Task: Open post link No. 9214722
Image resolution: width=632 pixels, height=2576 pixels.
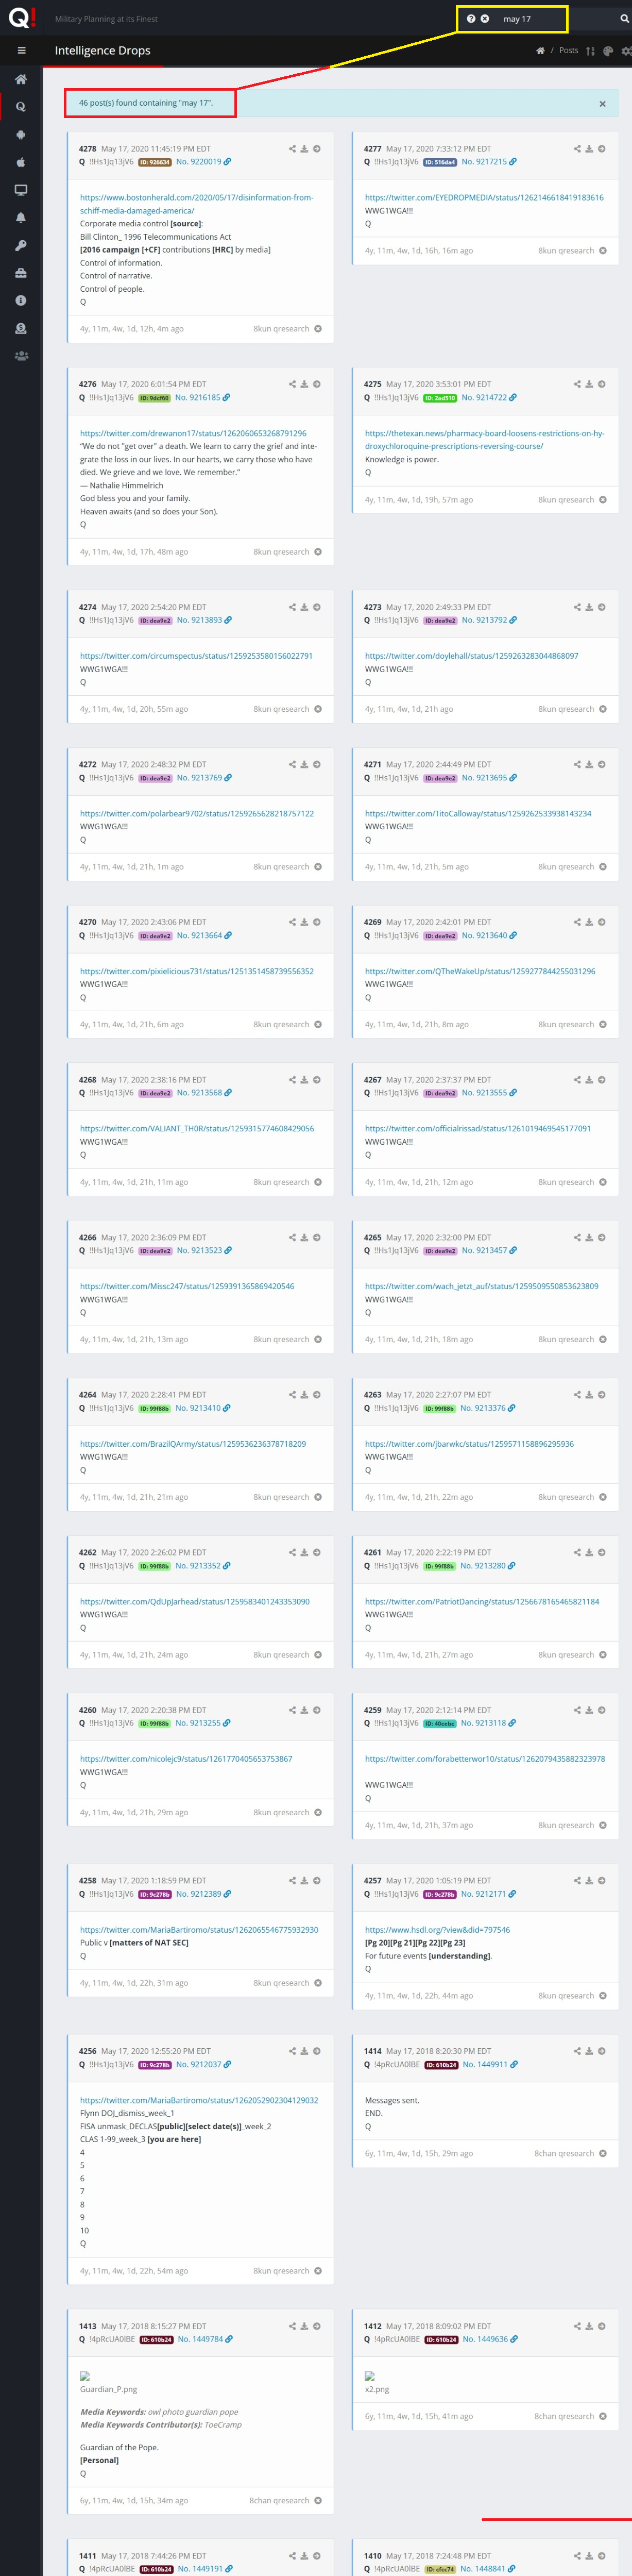Action: pos(489,398)
